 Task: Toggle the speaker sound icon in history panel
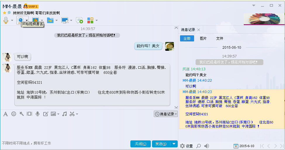207,146
